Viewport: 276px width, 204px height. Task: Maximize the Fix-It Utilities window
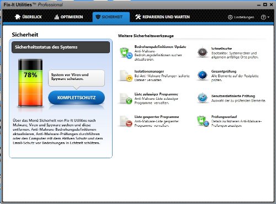coord(265,4)
